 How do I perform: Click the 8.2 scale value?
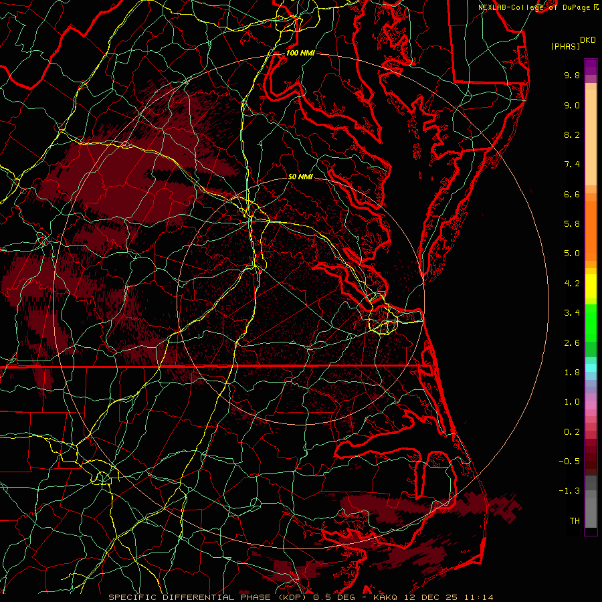572,134
